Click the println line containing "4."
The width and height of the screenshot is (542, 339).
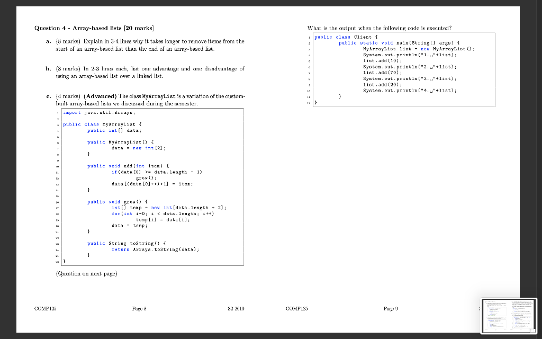[x=410, y=91]
